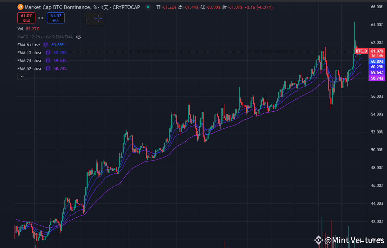
Task: Click the refresh icon beside EMA 13
Action: (x=48, y=53)
